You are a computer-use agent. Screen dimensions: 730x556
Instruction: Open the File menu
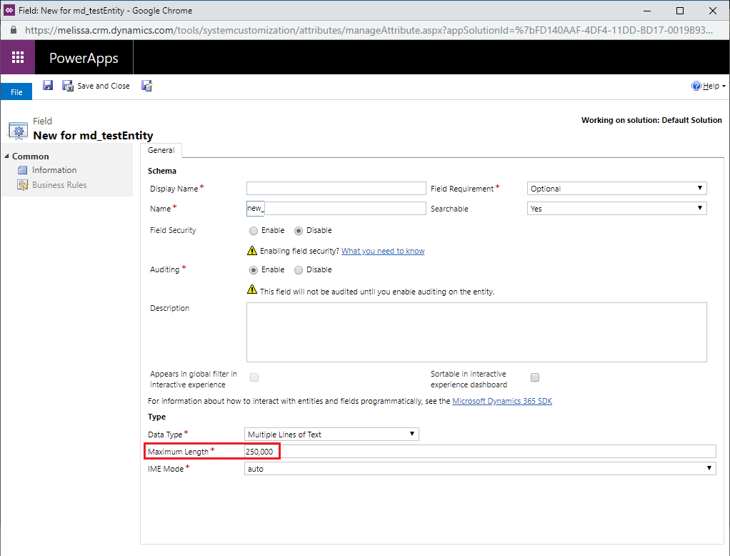[x=16, y=91]
